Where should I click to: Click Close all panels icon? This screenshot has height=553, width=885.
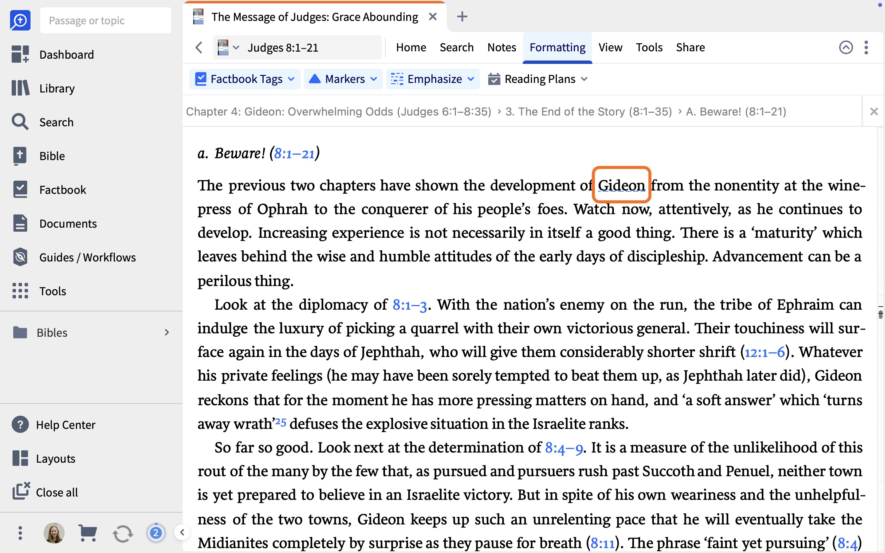coord(21,492)
